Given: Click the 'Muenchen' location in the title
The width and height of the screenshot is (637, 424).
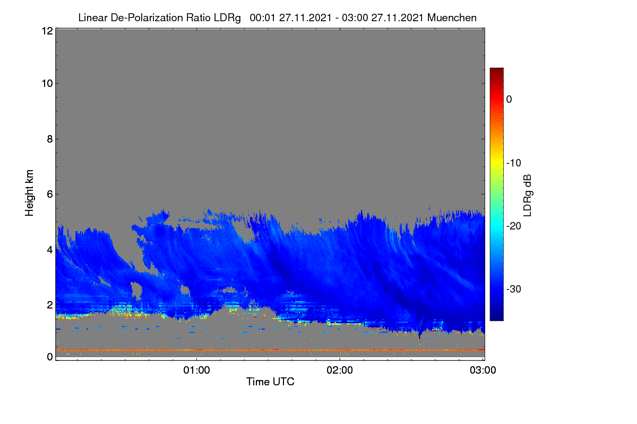Looking at the screenshot, I should point(452,17).
